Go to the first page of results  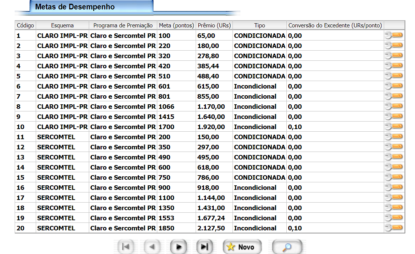(x=126, y=246)
